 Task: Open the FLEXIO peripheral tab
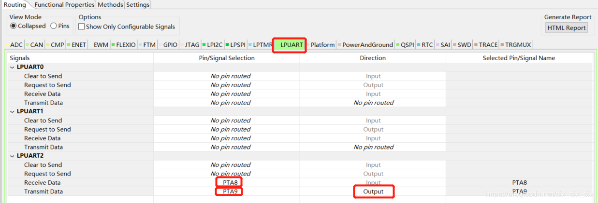[x=124, y=45]
